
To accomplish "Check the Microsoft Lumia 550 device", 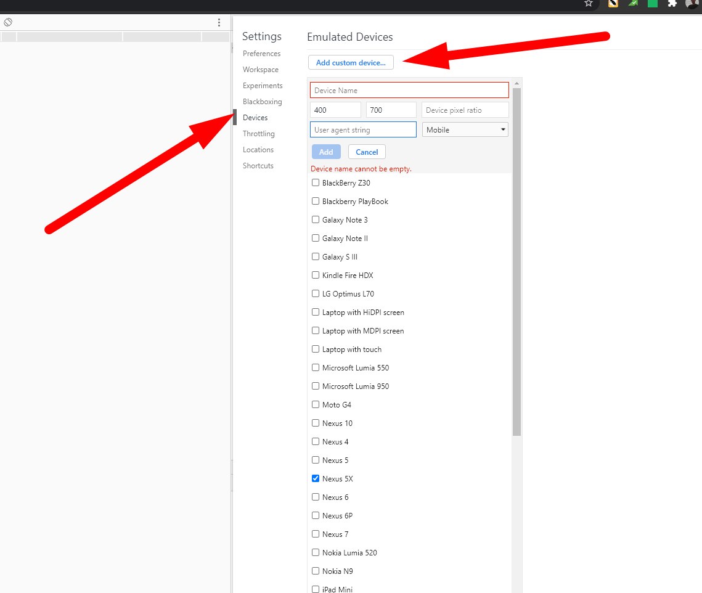I will pyautogui.click(x=316, y=367).
